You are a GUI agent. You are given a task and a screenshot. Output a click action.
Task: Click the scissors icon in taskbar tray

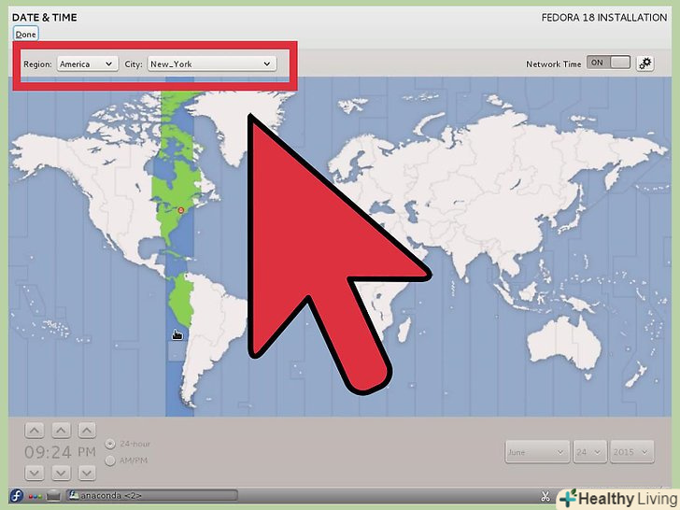(545, 496)
